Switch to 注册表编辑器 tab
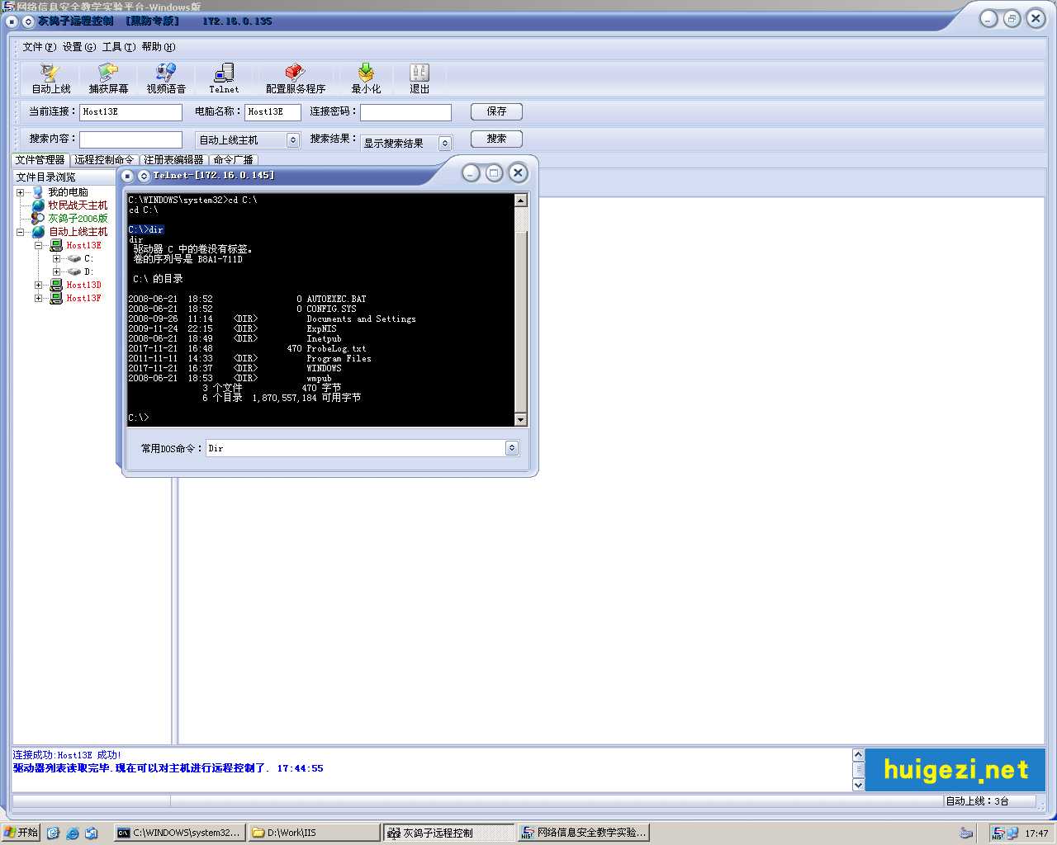1057x845 pixels. [x=173, y=159]
